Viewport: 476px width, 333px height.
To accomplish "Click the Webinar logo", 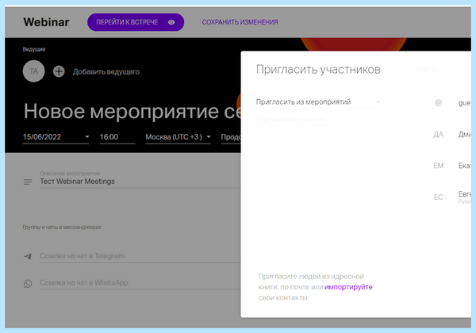I will [46, 22].
